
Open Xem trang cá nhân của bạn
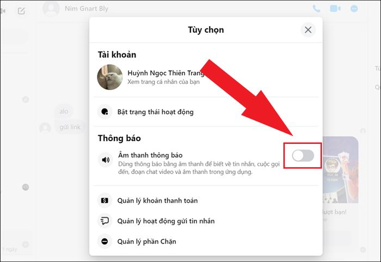click(x=163, y=82)
